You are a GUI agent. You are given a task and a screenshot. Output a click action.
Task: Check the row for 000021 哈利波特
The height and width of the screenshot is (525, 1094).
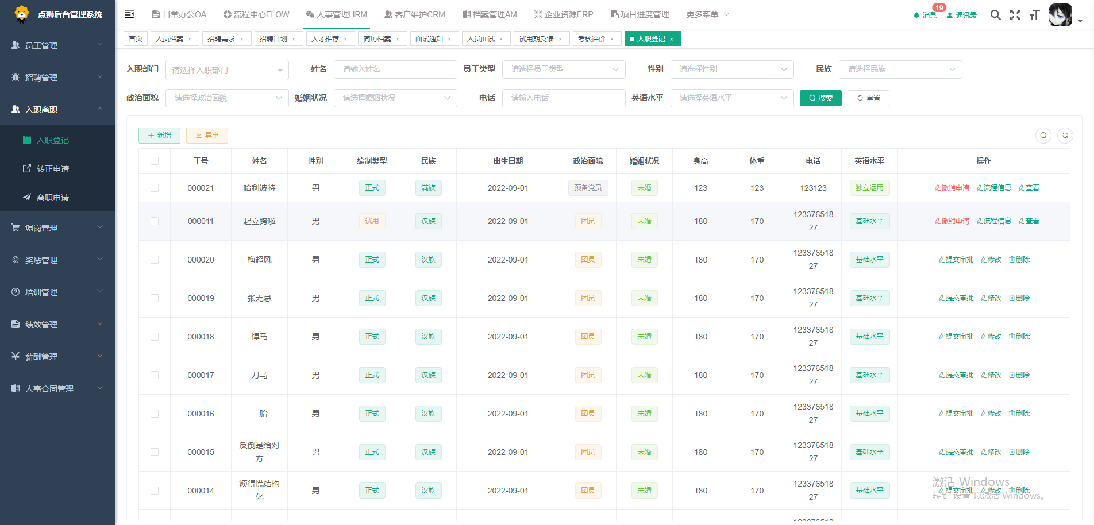pos(155,188)
